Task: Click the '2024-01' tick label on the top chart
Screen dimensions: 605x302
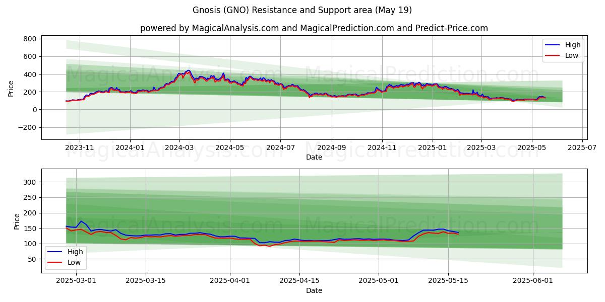Action: (x=130, y=148)
